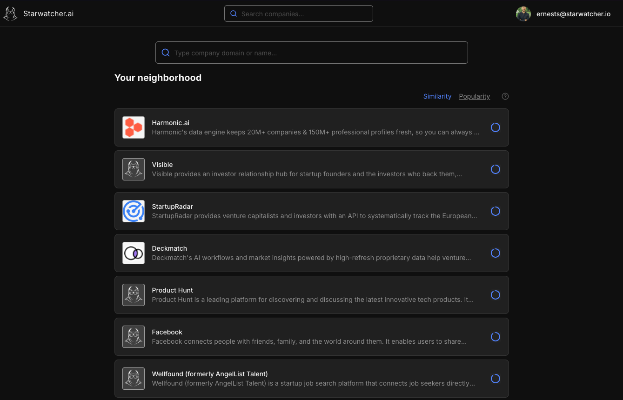Viewport: 623px width, 400px height.
Task: Open the help question mark icon
Action: [x=505, y=96]
